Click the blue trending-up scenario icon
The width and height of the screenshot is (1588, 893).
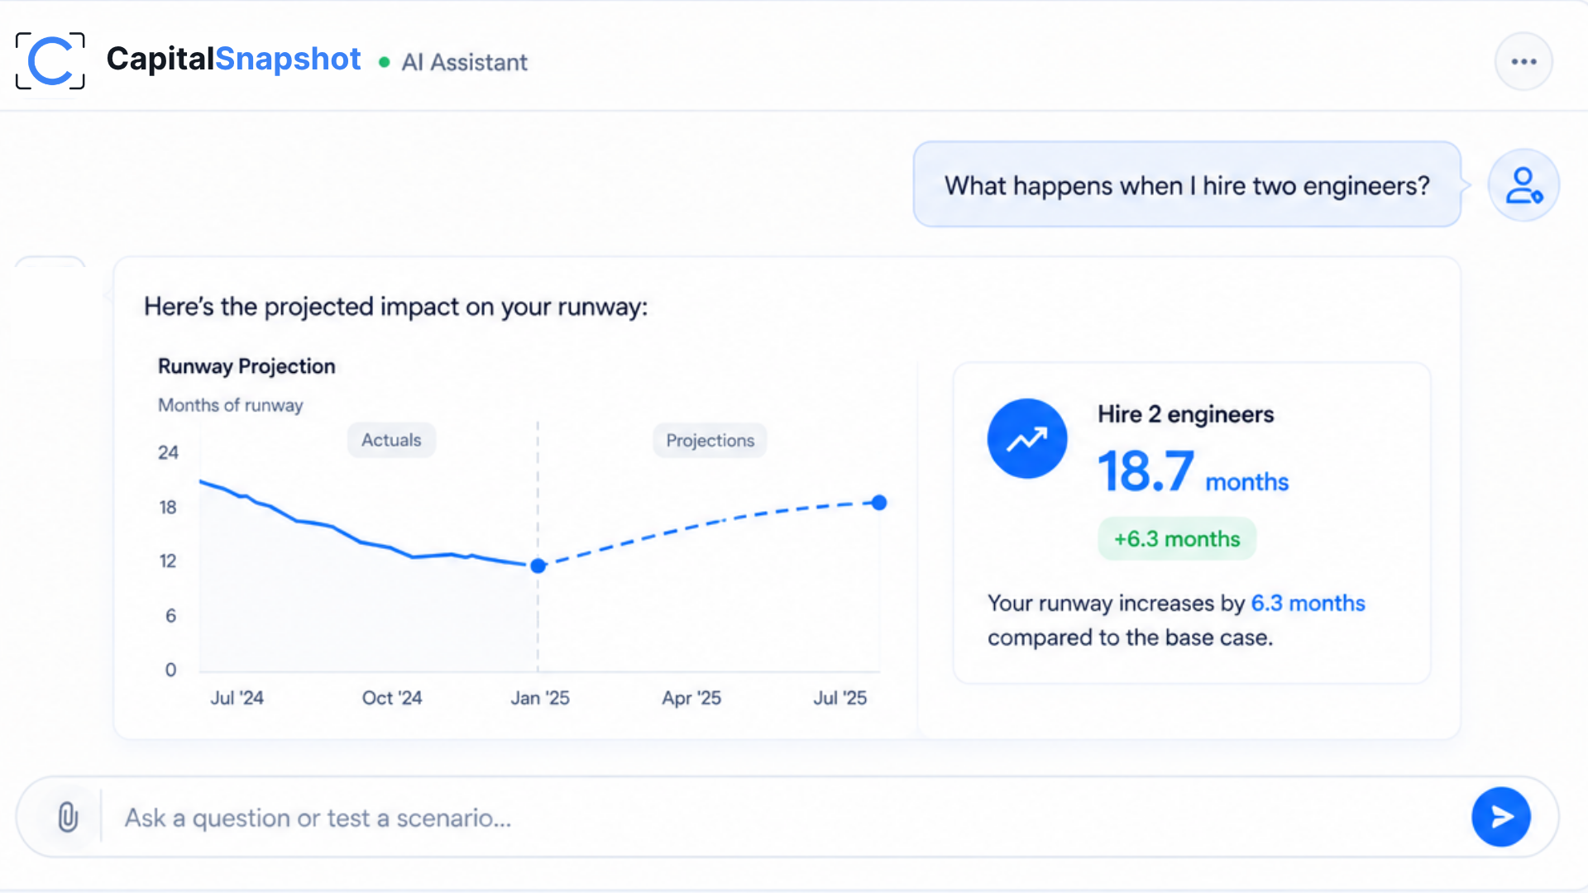(x=1027, y=438)
